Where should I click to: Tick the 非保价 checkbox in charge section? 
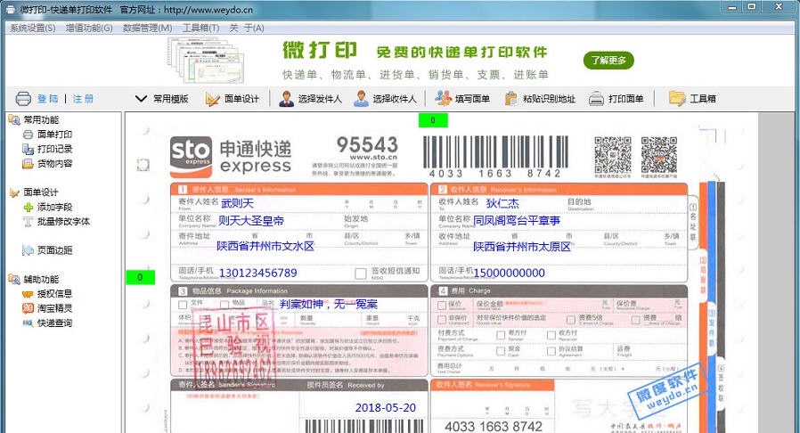tap(442, 320)
